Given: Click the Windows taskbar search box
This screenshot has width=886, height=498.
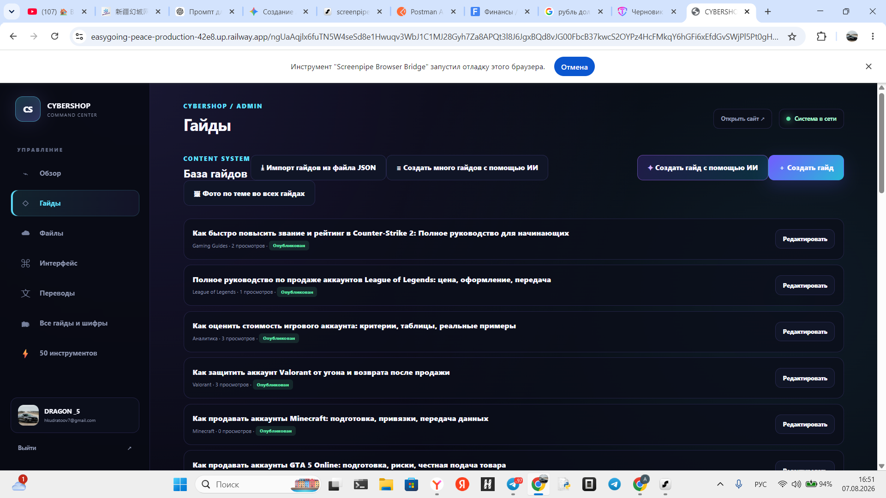Looking at the screenshot, I should pos(257,484).
